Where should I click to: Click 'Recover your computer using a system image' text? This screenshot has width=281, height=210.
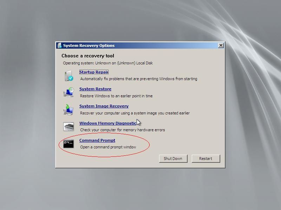pos(135,113)
